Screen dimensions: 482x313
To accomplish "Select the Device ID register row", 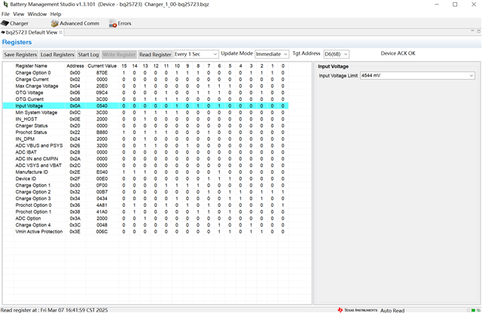I will (145, 179).
